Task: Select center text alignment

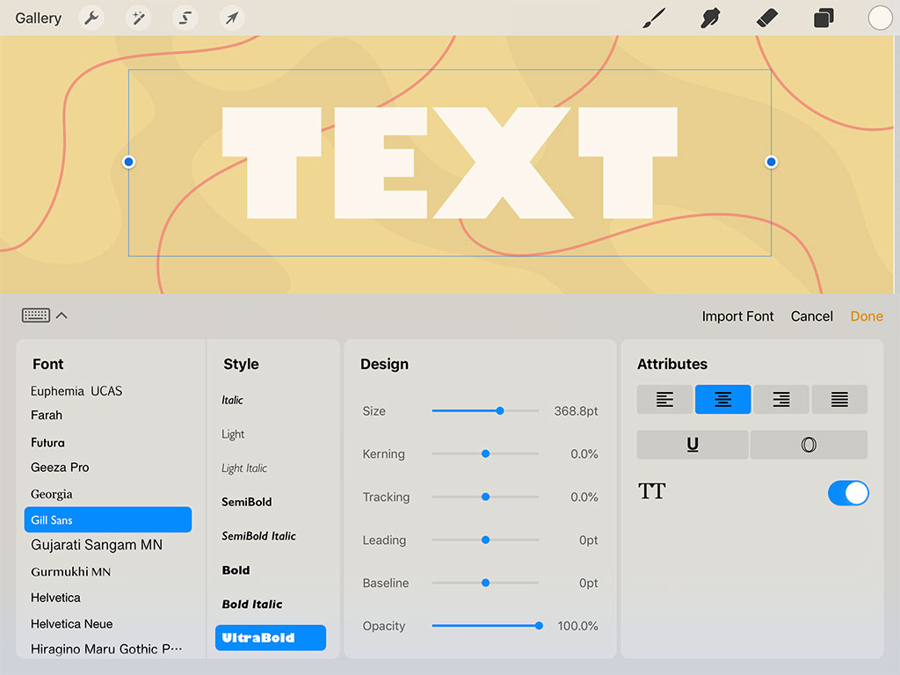Action: [722, 399]
